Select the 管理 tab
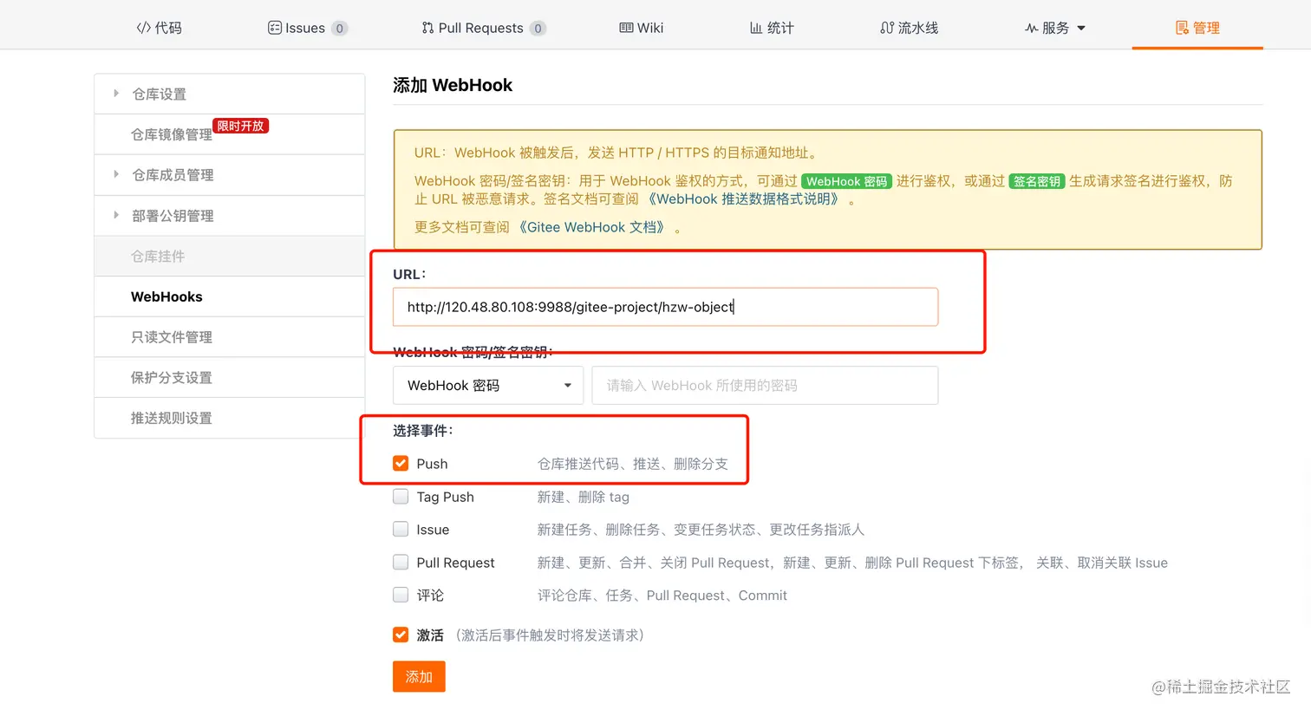 [1197, 28]
